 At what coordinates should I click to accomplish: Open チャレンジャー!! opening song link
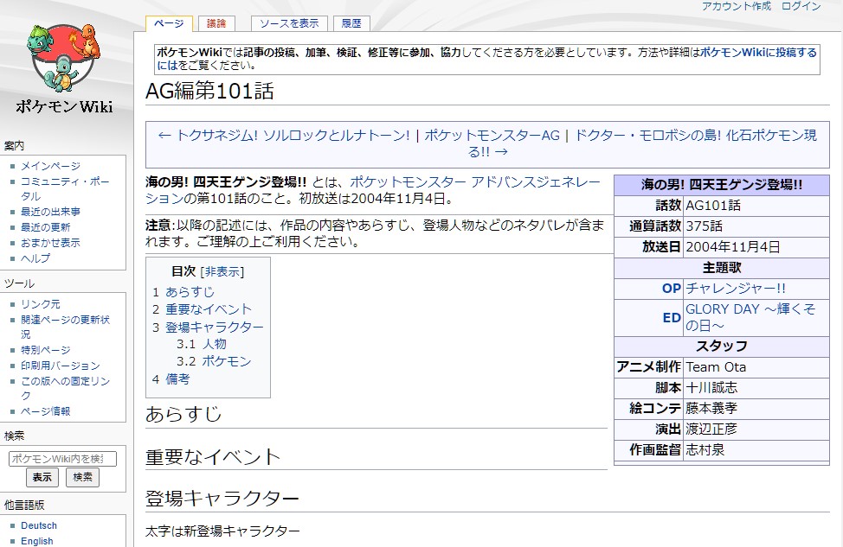point(735,289)
